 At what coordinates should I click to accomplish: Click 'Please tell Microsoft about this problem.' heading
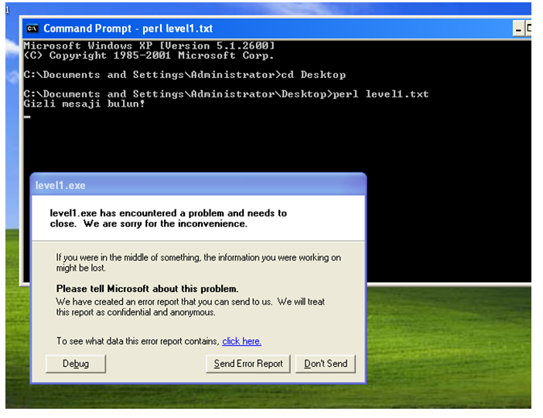(148, 289)
